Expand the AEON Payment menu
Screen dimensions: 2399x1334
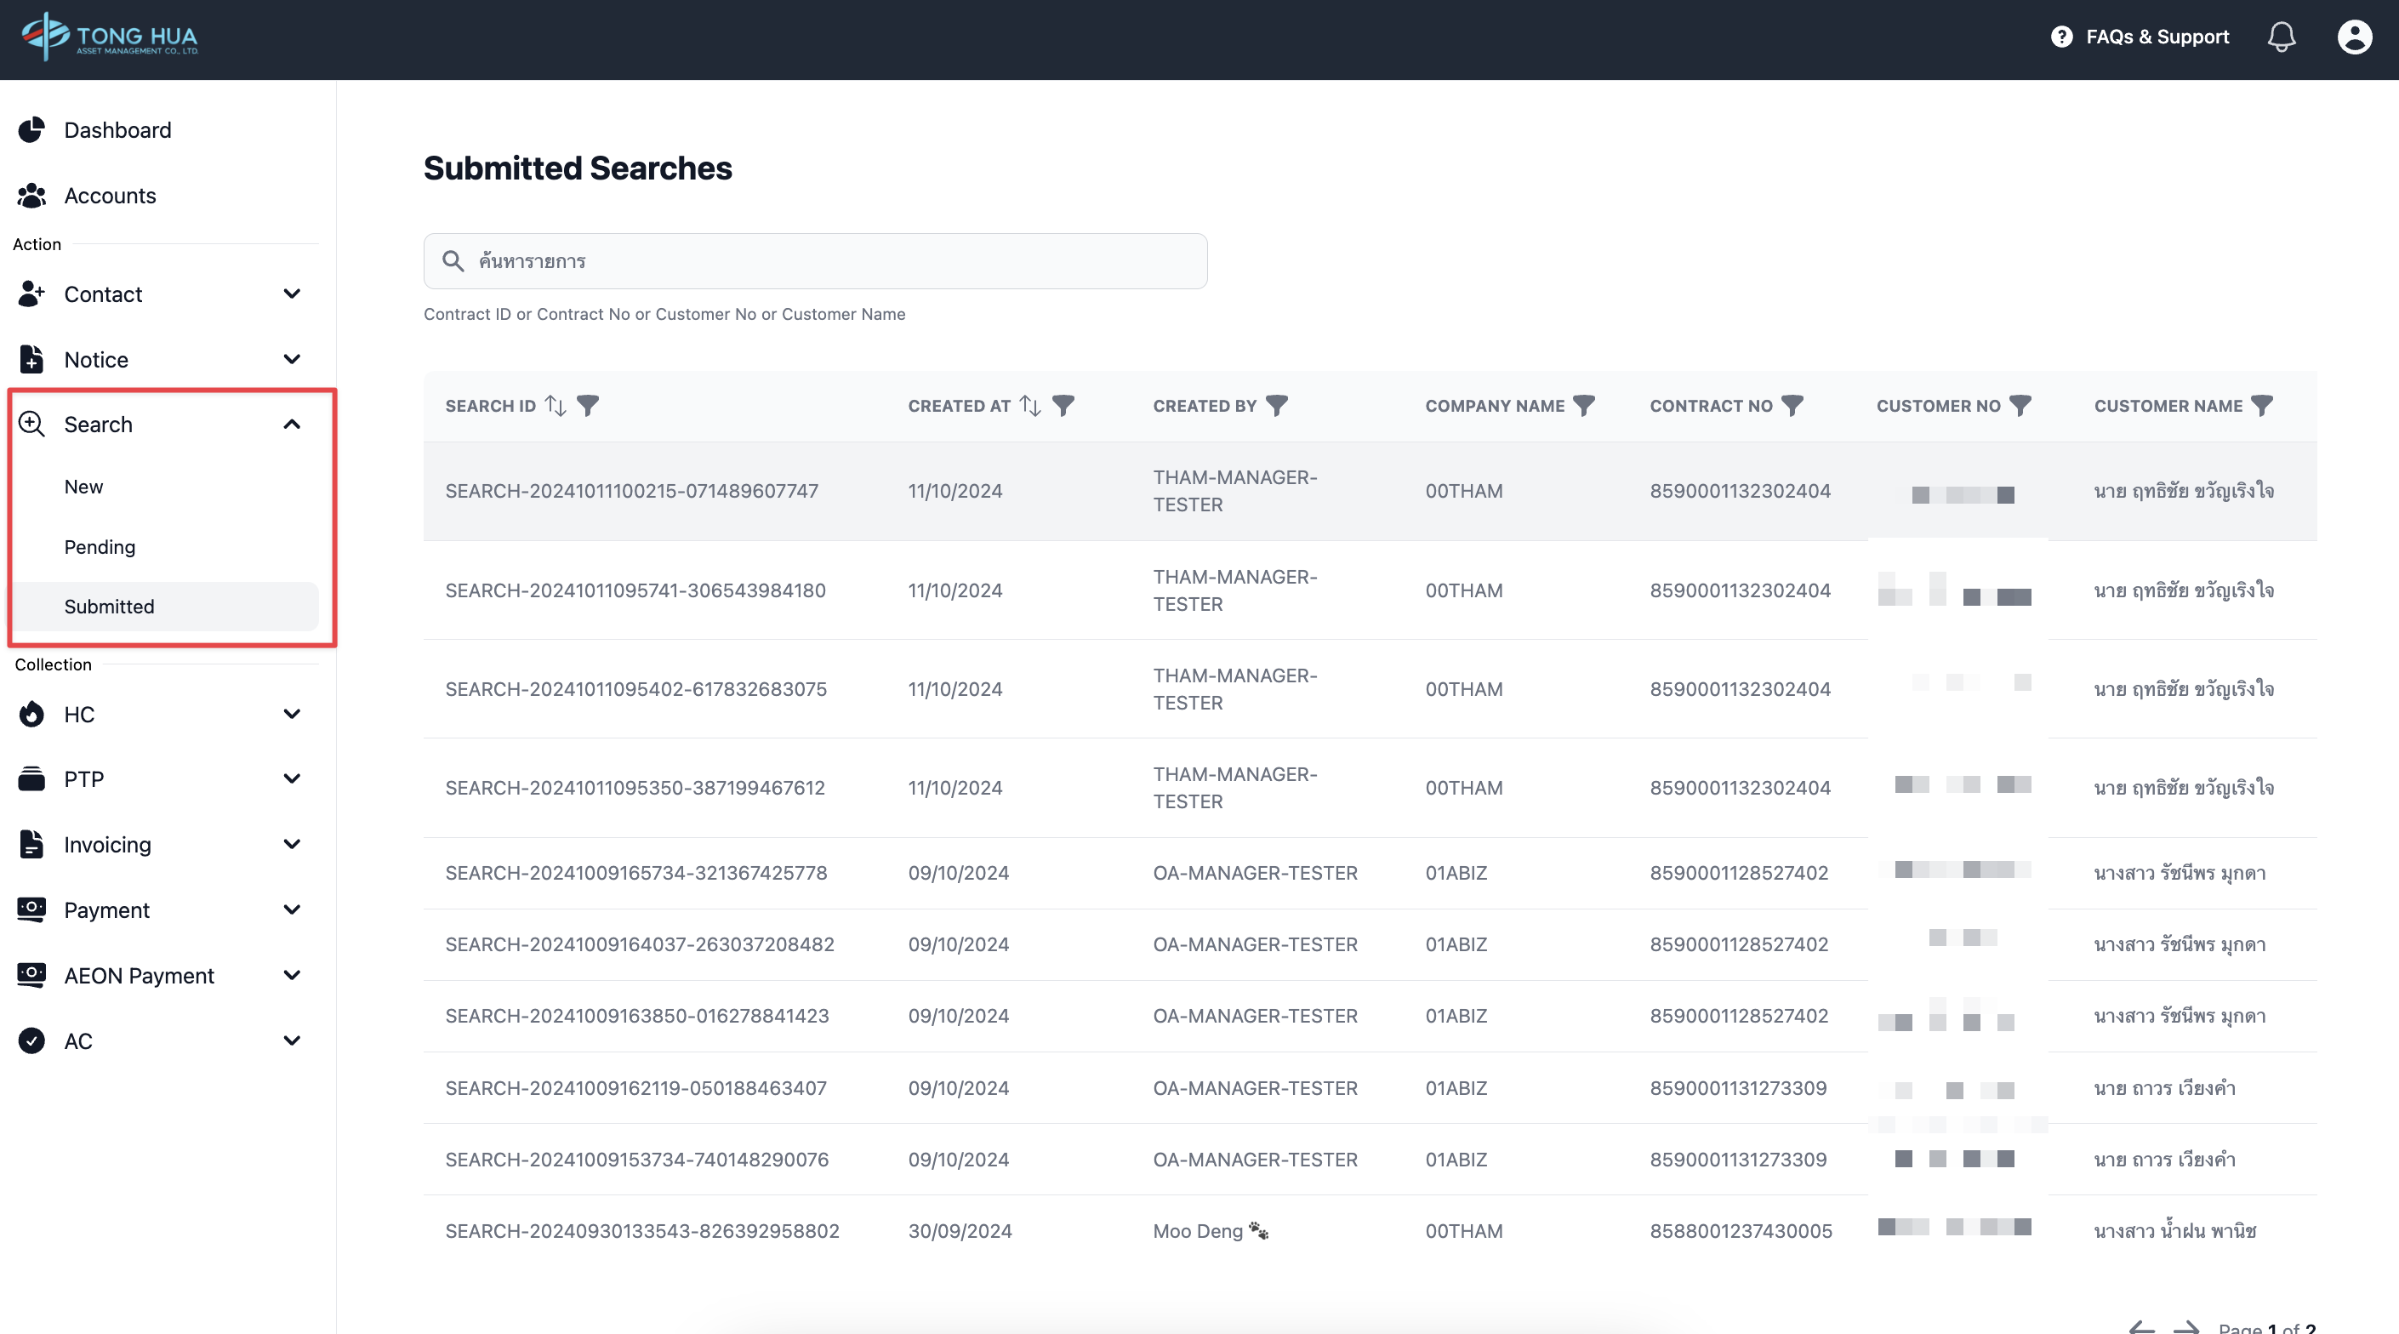coord(292,975)
